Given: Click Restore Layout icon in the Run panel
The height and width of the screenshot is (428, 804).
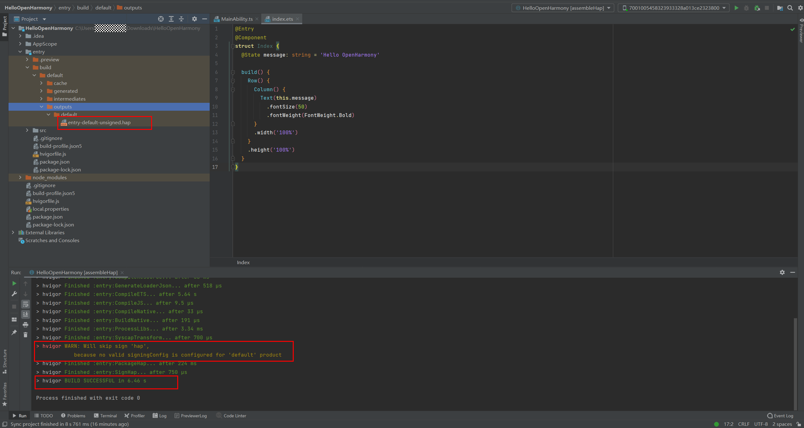Looking at the screenshot, I should tap(14, 319).
